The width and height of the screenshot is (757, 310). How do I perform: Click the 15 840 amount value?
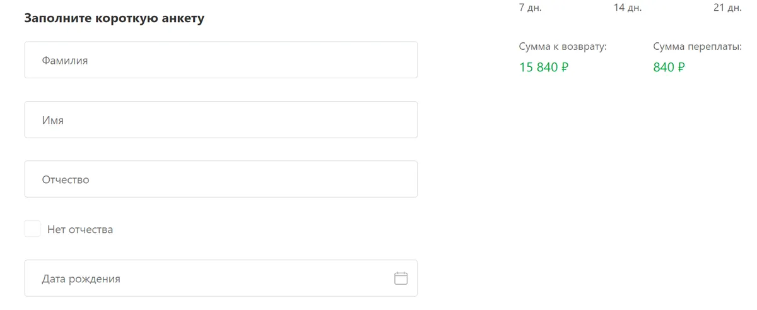(539, 67)
